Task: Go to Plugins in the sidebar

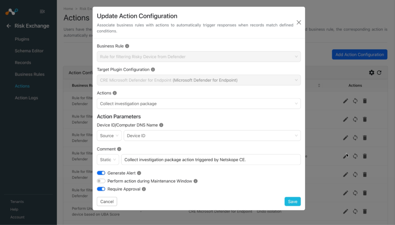Action: pos(22,39)
